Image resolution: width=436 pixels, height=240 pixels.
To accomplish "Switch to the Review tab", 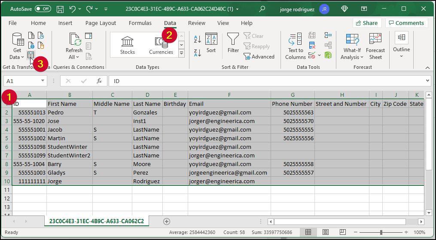I will [197, 23].
